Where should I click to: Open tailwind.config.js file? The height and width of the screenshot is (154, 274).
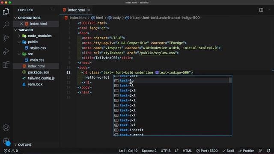(41, 78)
